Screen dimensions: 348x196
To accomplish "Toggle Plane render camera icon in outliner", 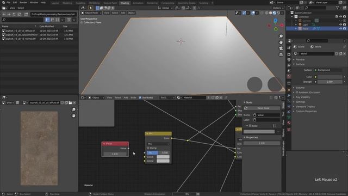I will [x=344, y=29].
